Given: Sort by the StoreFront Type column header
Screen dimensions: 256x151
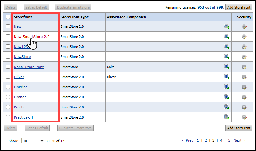Looking at the screenshot, I should point(75,17).
